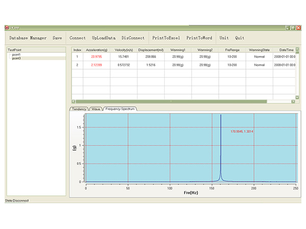Click the horizontal scrollbar thumb

[x=171, y=101]
